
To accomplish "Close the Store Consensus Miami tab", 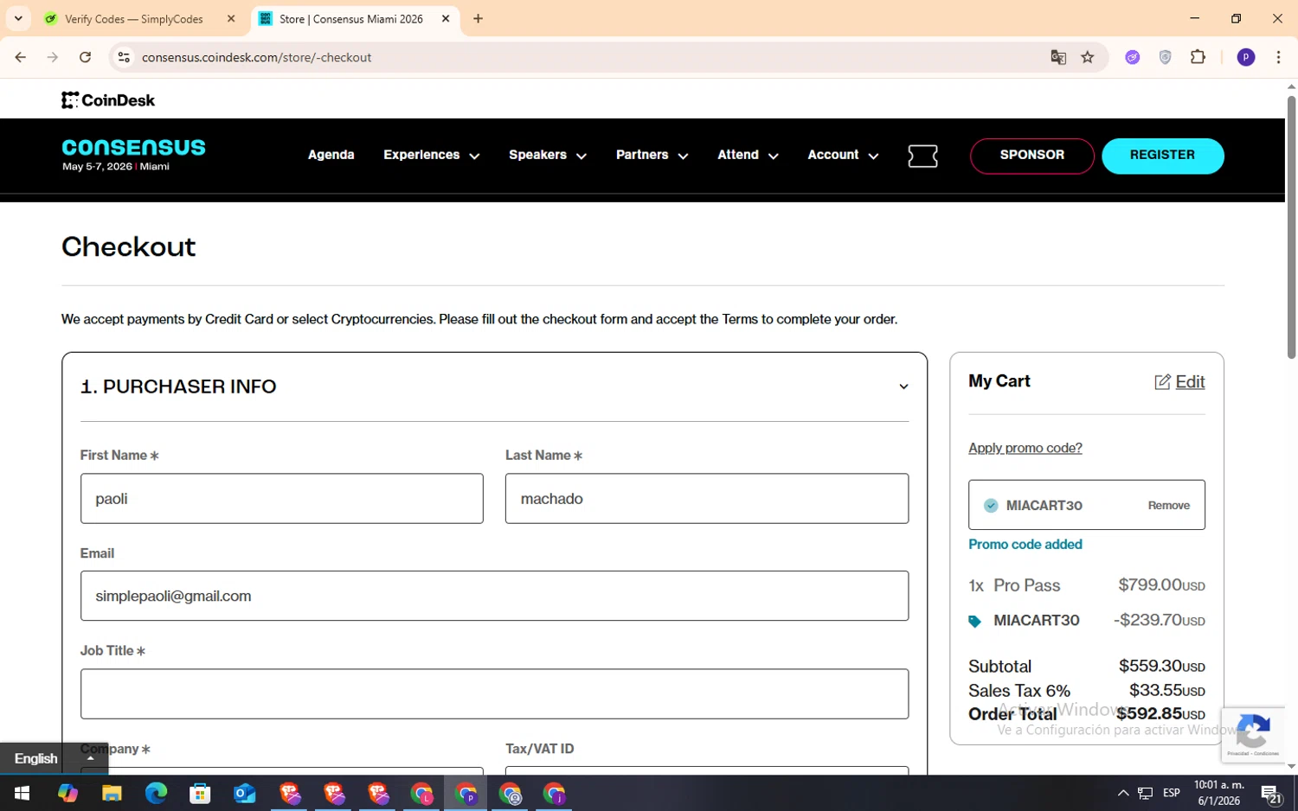I will coord(446,18).
